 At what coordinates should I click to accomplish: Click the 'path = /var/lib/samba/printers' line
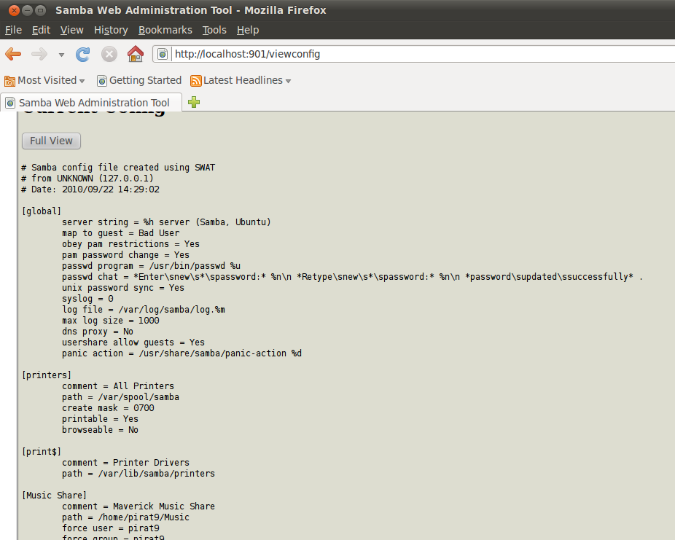tap(138, 473)
